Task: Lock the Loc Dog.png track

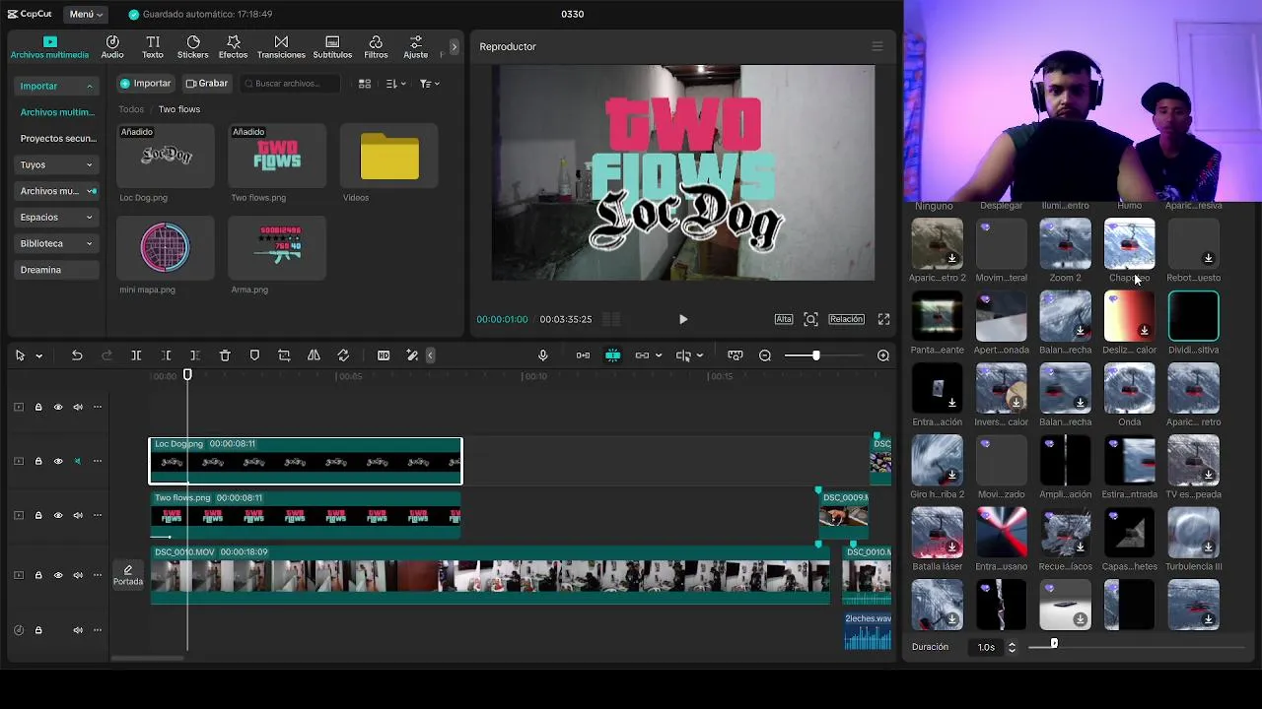Action: 38,461
